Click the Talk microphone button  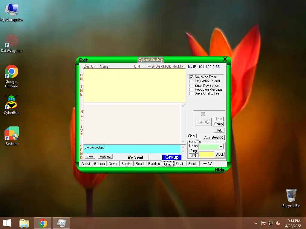pyautogui.click(x=203, y=122)
